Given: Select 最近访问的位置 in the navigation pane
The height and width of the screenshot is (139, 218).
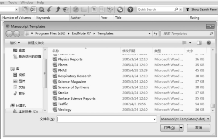Looking at the screenshot, I should tap(27, 57).
